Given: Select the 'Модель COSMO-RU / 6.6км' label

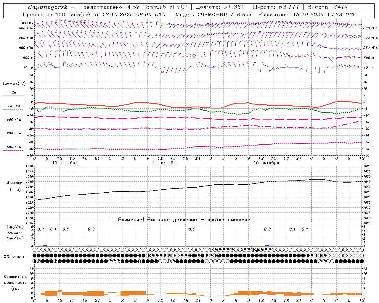Looking at the screenshot, I should (x=213, y=14).
